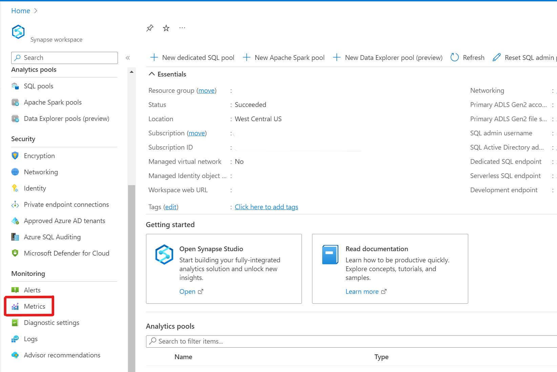Collapse the Essentials section
The width and height of the screenshot is (557, 372).
pyautogui.click(x=152, y=74)
